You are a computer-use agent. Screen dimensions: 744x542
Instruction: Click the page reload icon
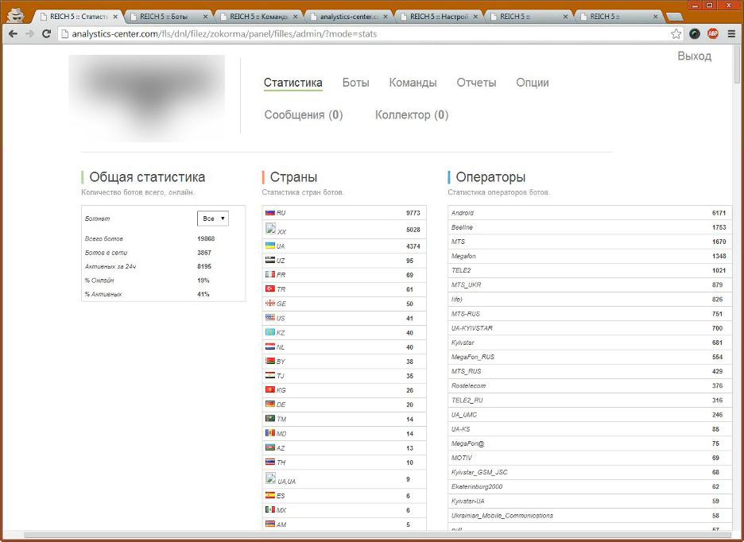(x=47, y=33)
